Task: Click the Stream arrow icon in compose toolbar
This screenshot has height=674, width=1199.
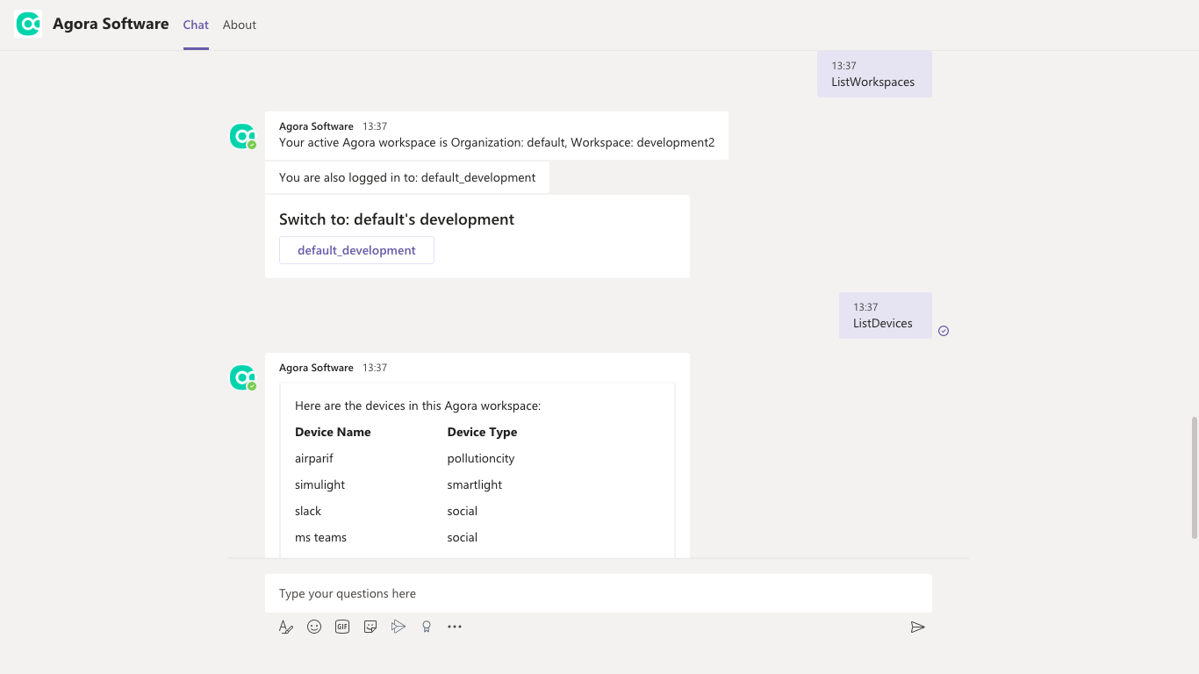Action: (398, 627)
